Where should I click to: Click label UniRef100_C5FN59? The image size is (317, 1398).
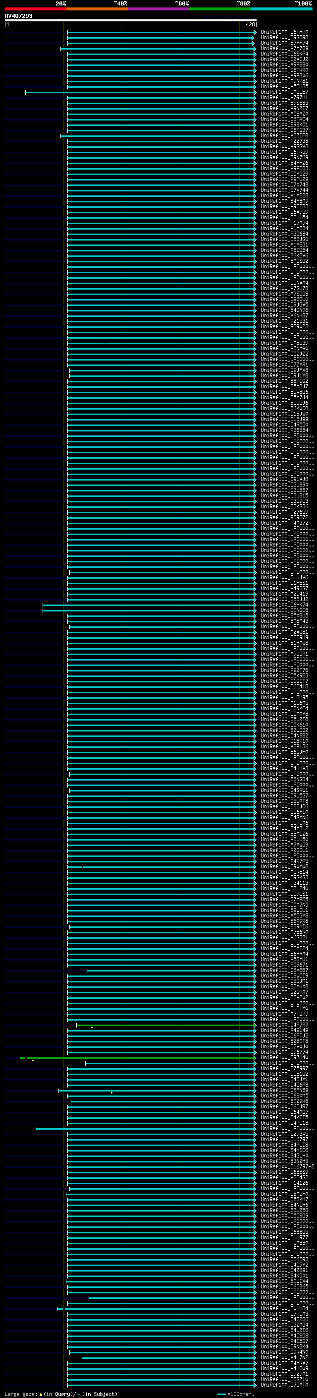point(284,1091)
